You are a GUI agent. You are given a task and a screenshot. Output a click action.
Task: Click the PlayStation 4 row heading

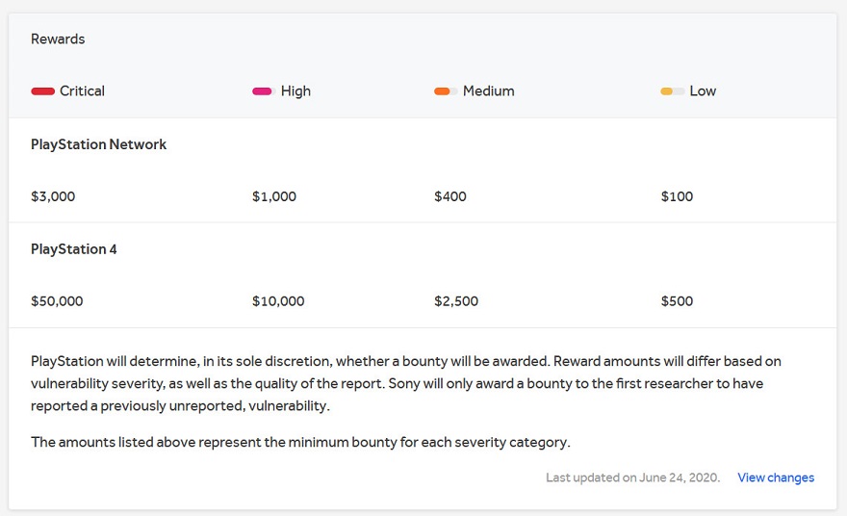(x=73, y=249)
